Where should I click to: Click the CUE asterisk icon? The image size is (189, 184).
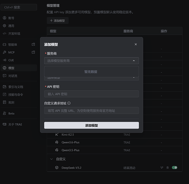pos(4,60)
